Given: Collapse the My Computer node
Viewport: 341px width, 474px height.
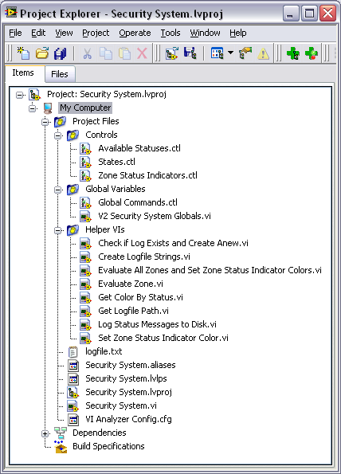Looking at the screenshot, I should click(33, 108).
